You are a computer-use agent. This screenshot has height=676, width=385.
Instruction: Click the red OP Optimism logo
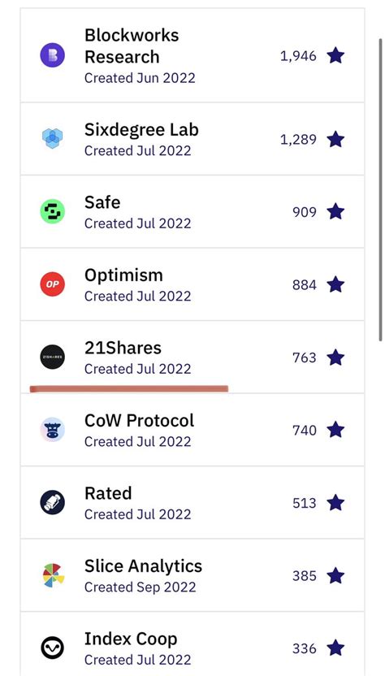53,284
